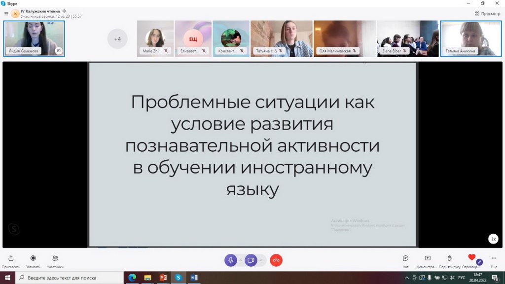505x284 pixels.
Task: Toggle the video camera button
Action: click(x=251, y=260)
